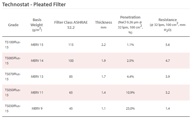Click the 10.9% penetration value

[130, 93]
